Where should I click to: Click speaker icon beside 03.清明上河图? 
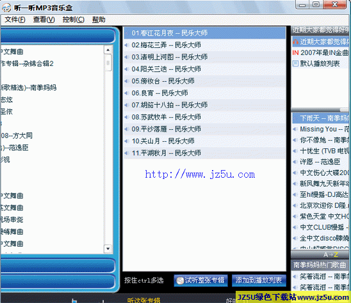(127, 57)
